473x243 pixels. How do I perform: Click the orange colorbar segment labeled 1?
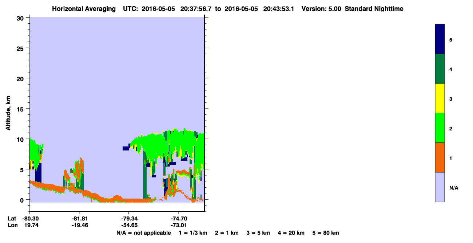tap(440, 157)
